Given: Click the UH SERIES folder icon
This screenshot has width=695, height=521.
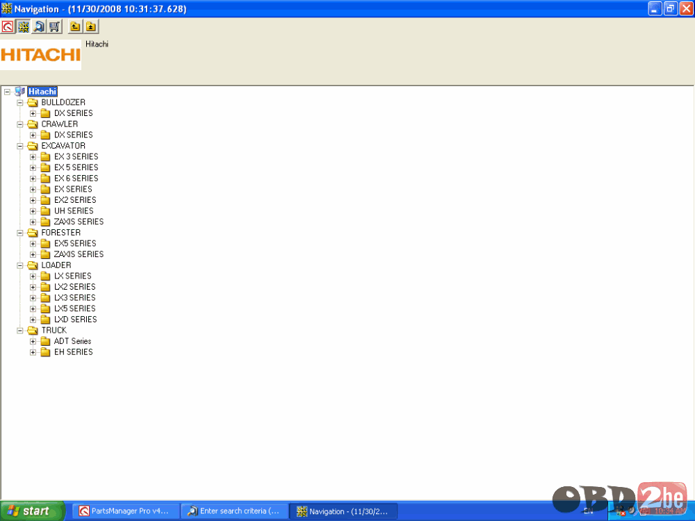Looking at the screenshot, I should (x=45, y=211).
